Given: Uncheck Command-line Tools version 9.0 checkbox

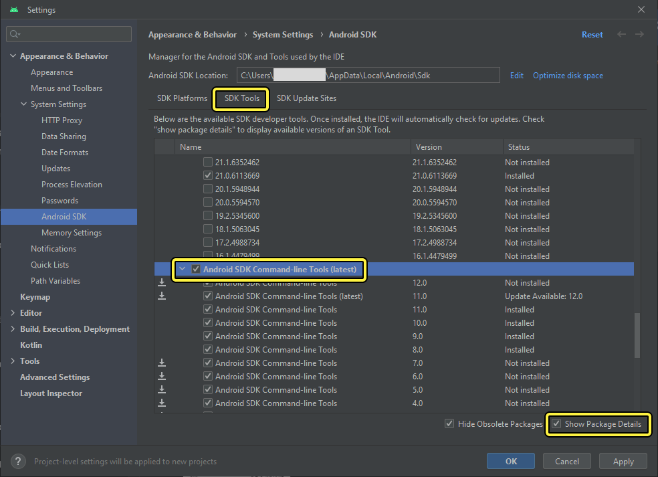Looking at the screenshot, I should pos(208,336).
